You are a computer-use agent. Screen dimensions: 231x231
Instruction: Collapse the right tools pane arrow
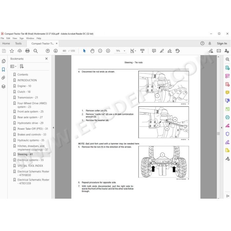pos(221,128)
